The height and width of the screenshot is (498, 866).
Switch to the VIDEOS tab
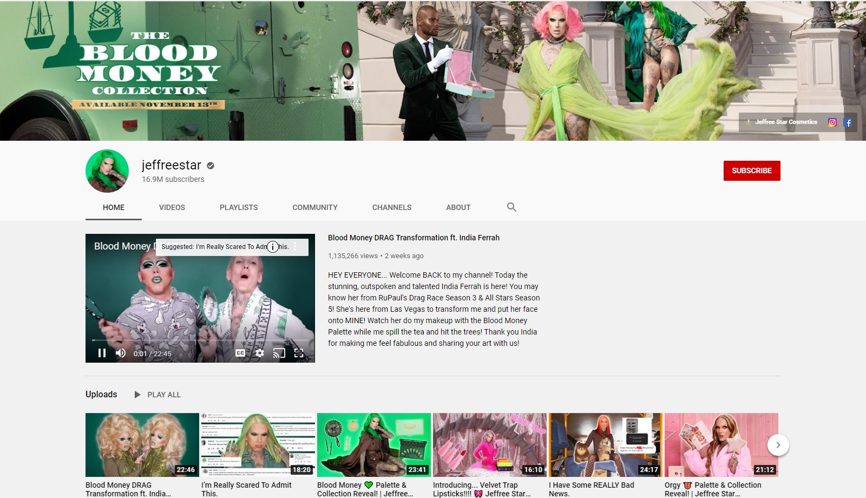(x=172, y=207)
